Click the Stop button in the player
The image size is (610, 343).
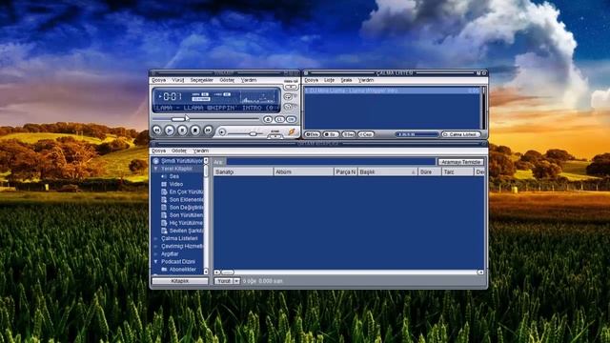pyautogui.click(x=194, y=131)
